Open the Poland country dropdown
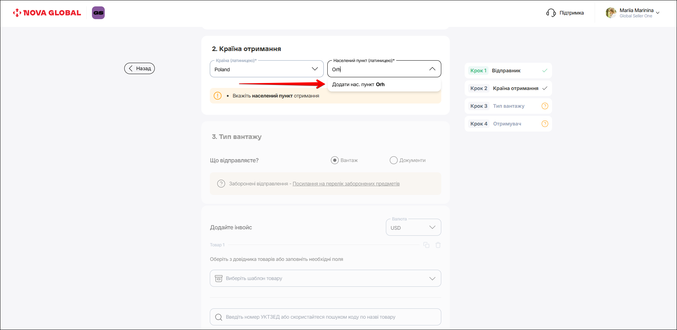This screenshot has width=677, height=330. [267, 69]
